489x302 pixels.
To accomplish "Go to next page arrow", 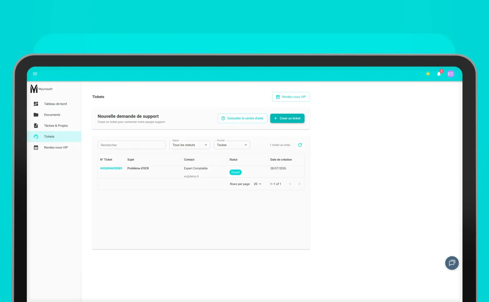I will [x=299, y=184].
